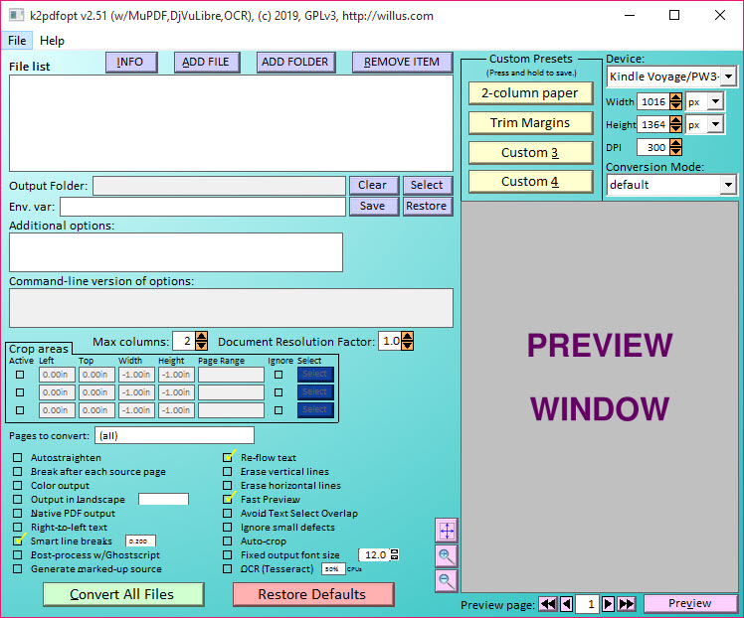
Task: Disable Smart line breaks
Action: [18, 541]
